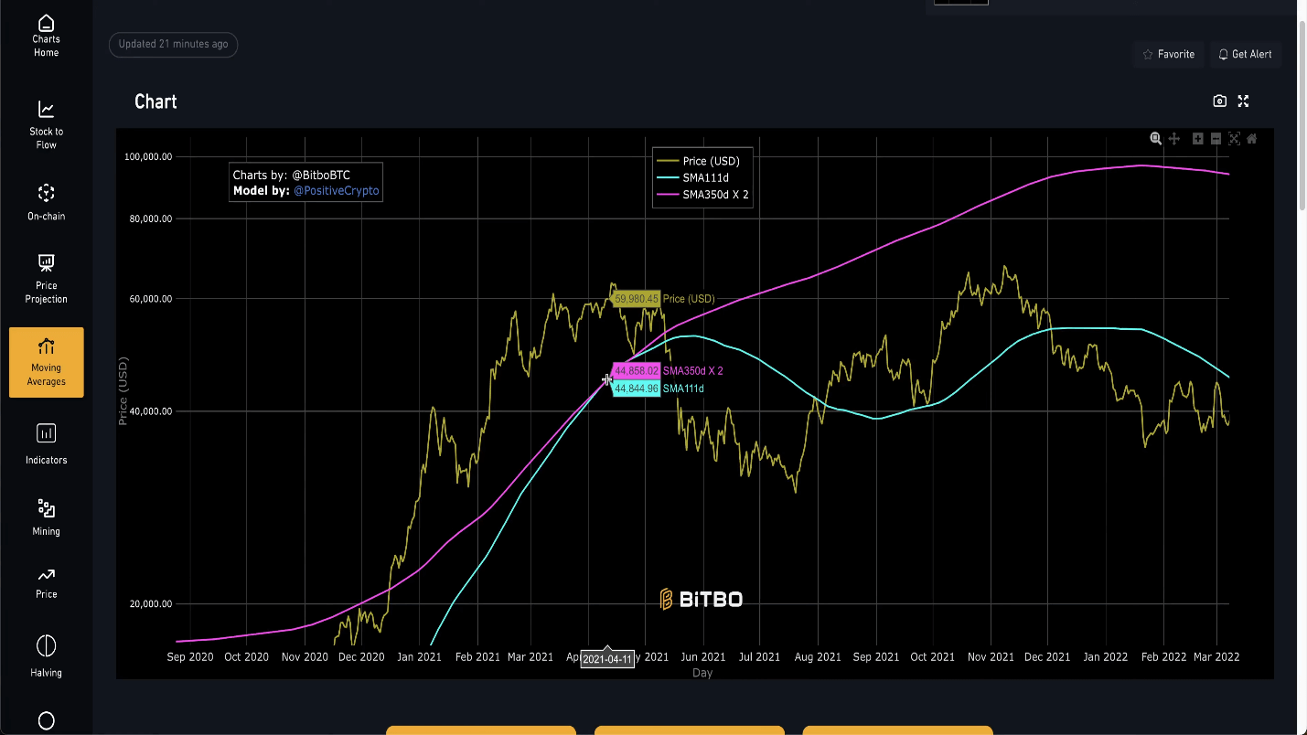Click the Get Alert button
1307x735 pixels.
[x=1245, y=55]
